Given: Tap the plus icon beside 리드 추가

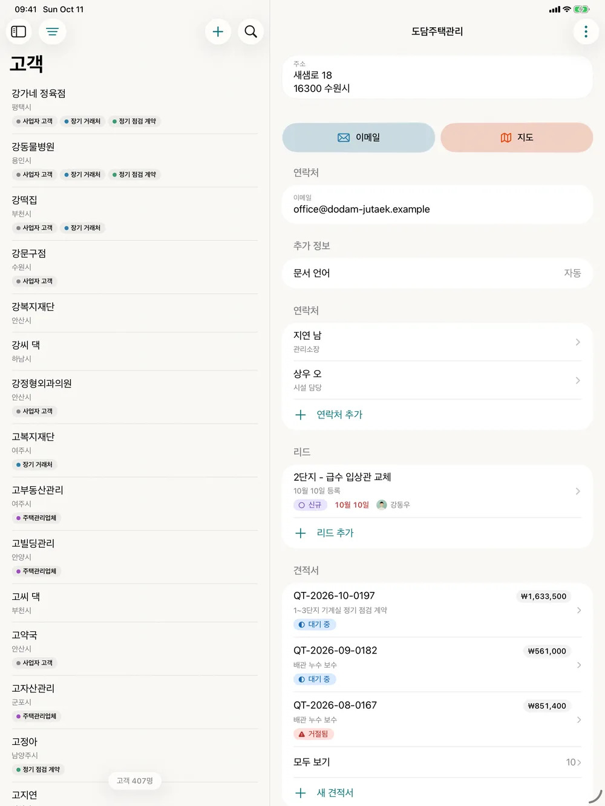Looking at the screenshot, I should (x=300, y=533).
